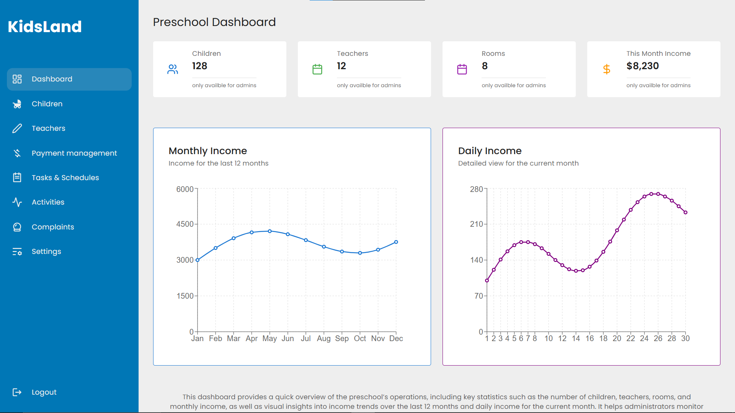Click the orange dollar icon on income card
Viewport: 735px width, 413px height.
click(606, 69)
